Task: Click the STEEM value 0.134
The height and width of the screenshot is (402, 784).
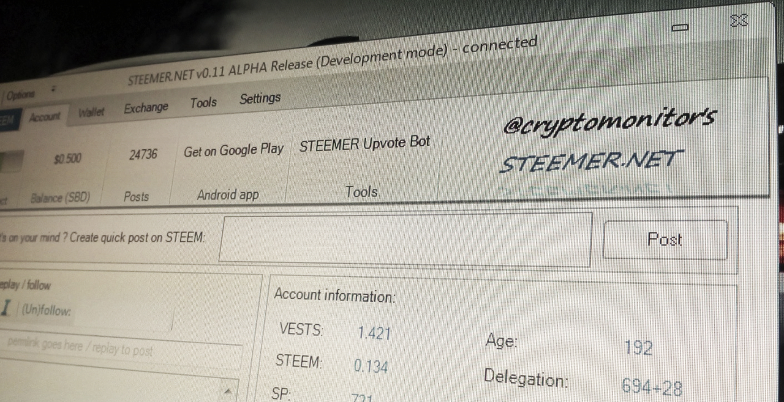Action: pyautogui.click(x=371, y=367)
